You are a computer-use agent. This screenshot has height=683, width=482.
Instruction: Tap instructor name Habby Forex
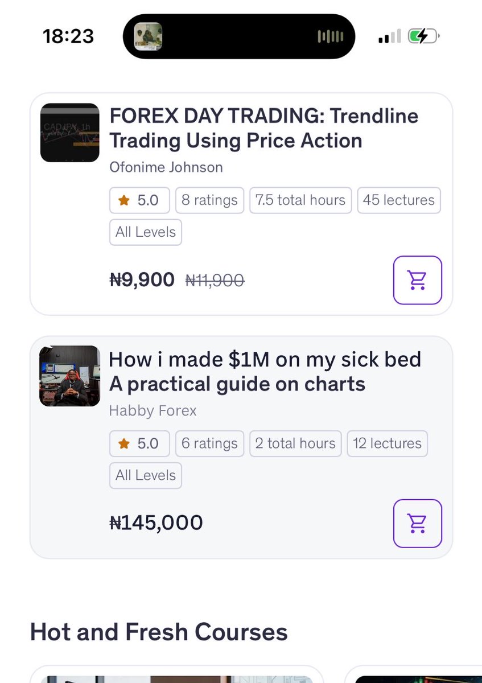[153, 410]
